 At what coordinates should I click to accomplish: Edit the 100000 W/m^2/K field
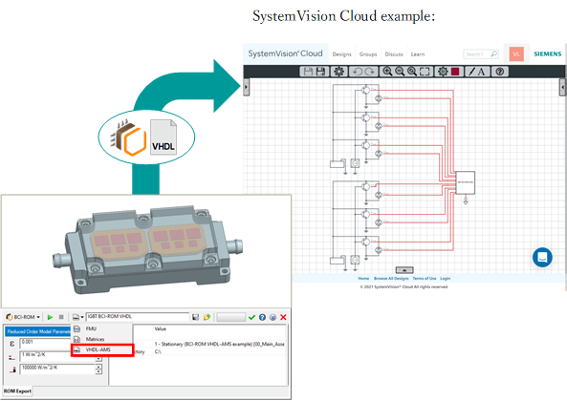(x=57, y=369)
